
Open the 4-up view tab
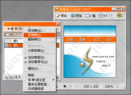pyautogui.click(x=103, y=16)
